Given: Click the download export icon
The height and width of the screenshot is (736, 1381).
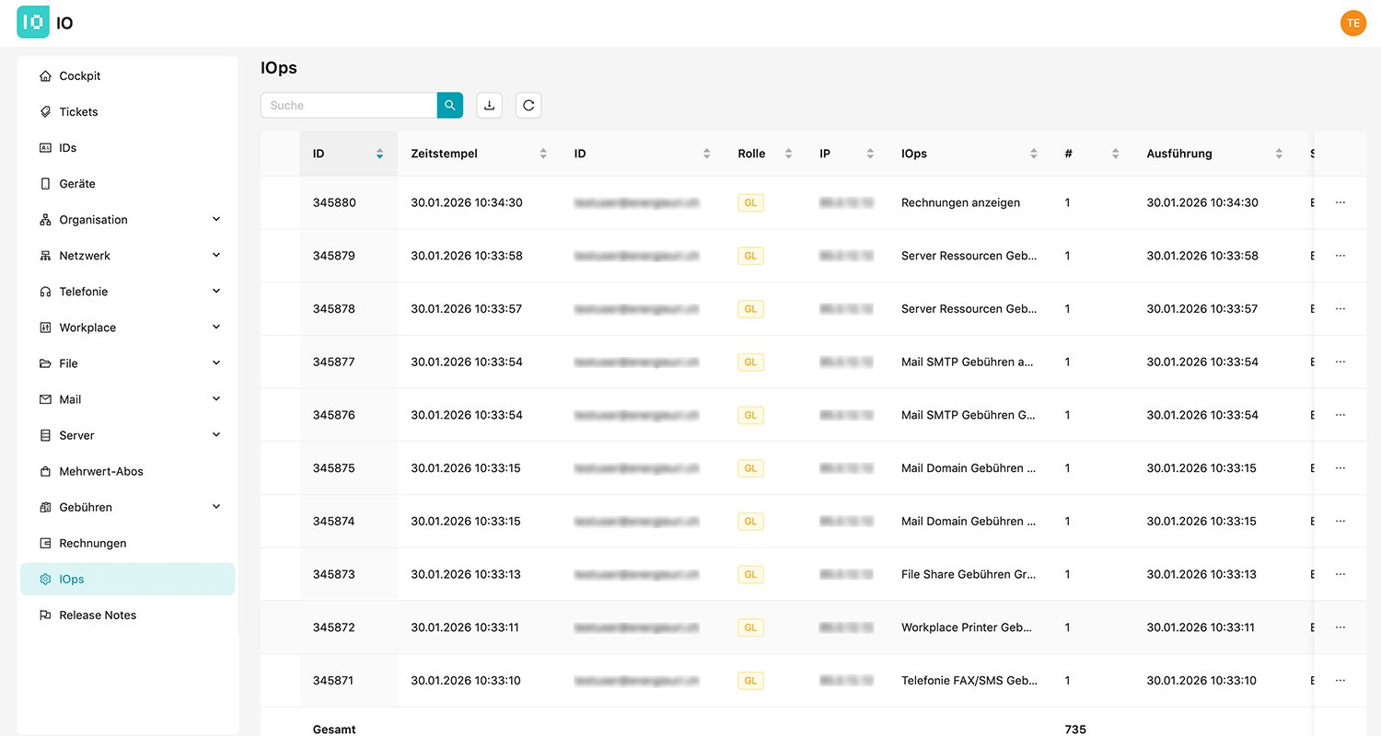Looking at the screenshot, I should point(489,106).
